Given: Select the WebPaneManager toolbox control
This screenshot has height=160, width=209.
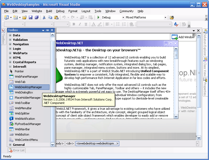Looking at the screenshot, I should (x=26, y=77).
